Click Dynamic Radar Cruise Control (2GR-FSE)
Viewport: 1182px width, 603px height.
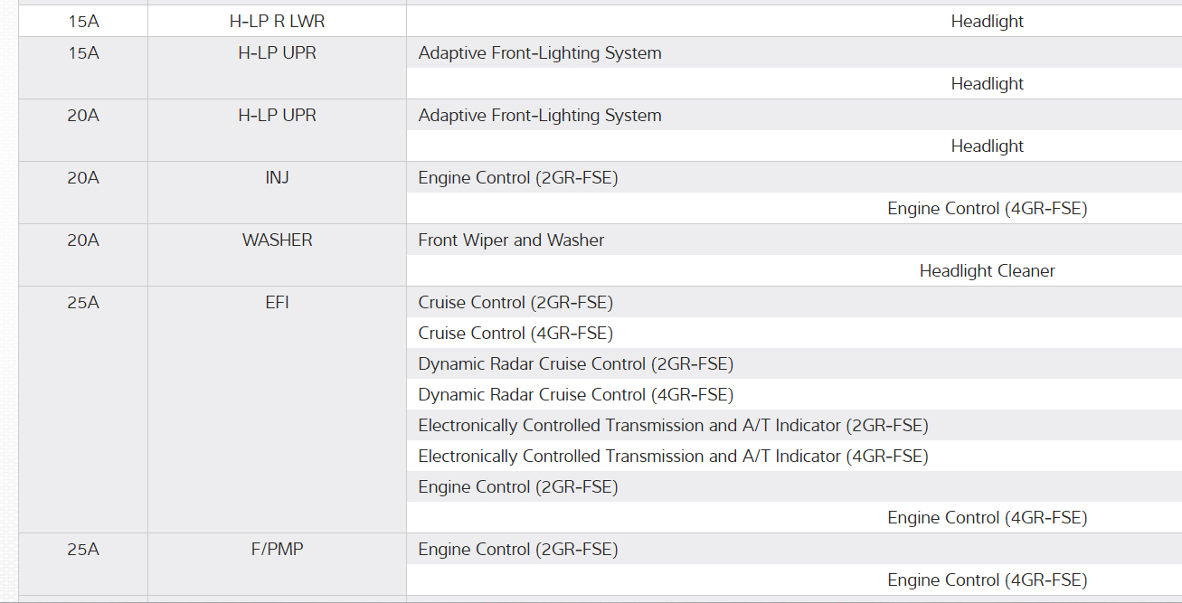[575, 364]
